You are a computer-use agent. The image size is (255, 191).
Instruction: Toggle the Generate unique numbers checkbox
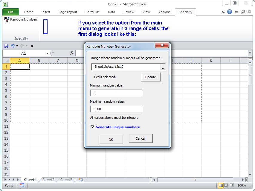point(92,127)
